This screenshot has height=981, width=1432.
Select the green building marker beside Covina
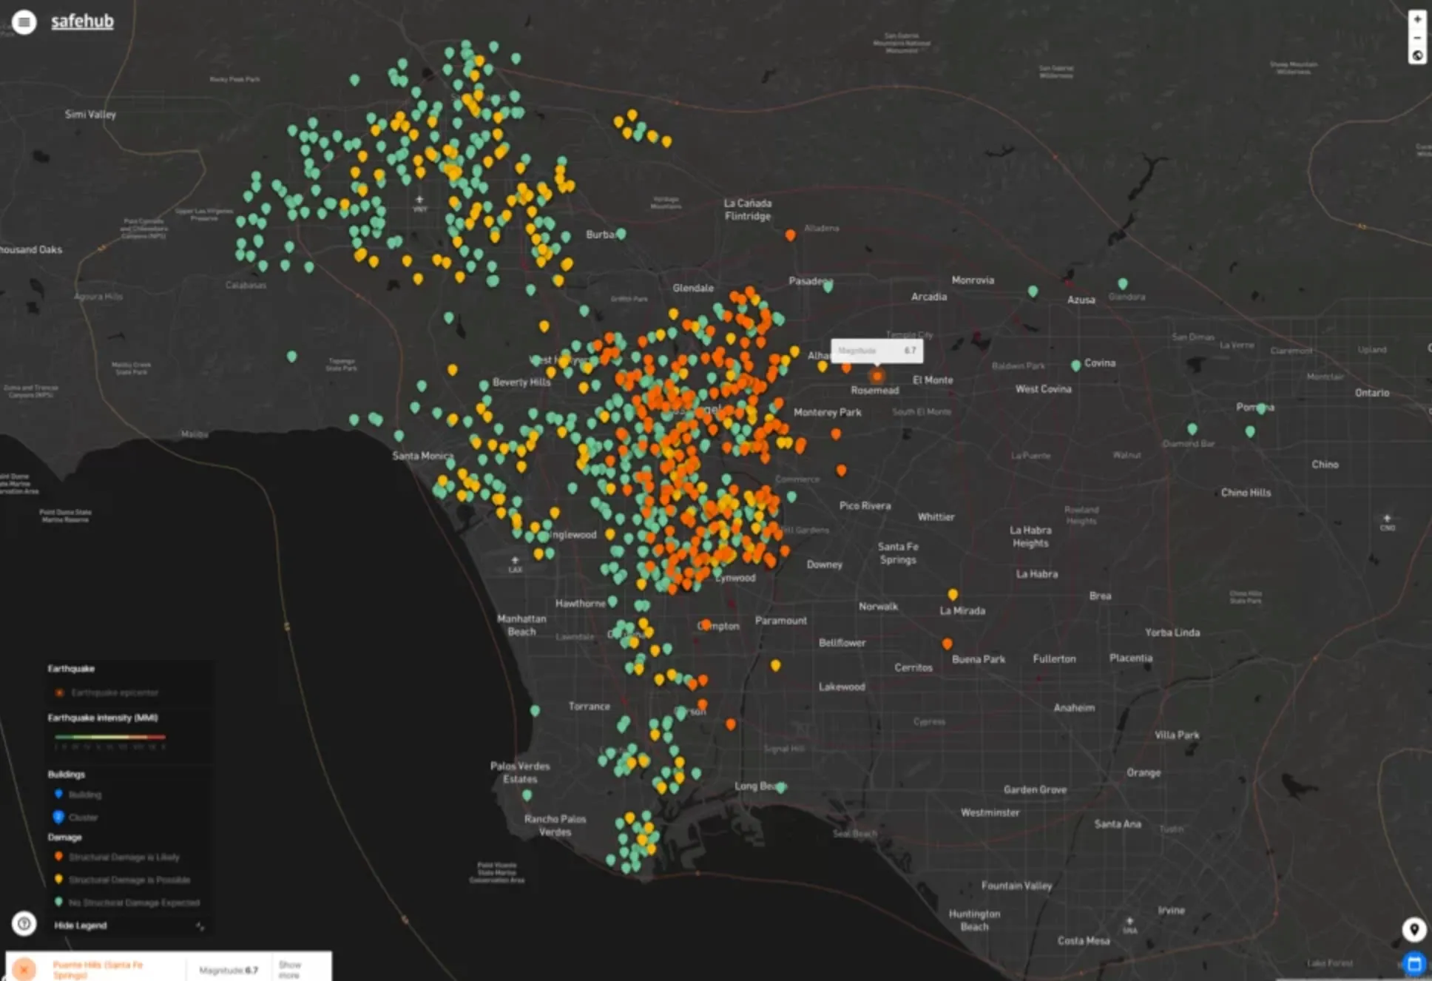pyautogui.click(x=1075, y=365)
